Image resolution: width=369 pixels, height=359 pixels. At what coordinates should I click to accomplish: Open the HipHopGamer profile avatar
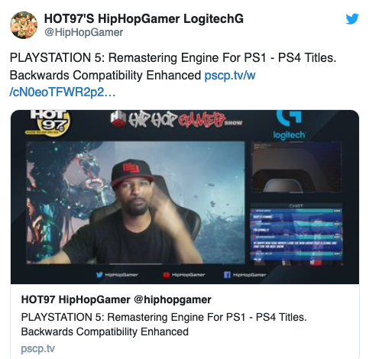coord(24,25)
